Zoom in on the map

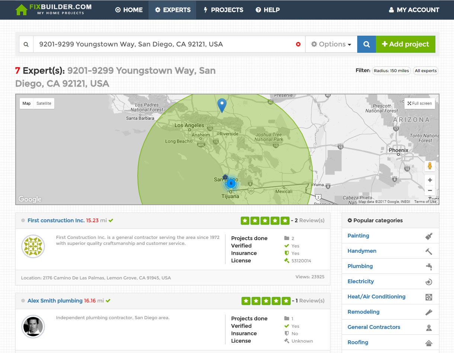430,180
